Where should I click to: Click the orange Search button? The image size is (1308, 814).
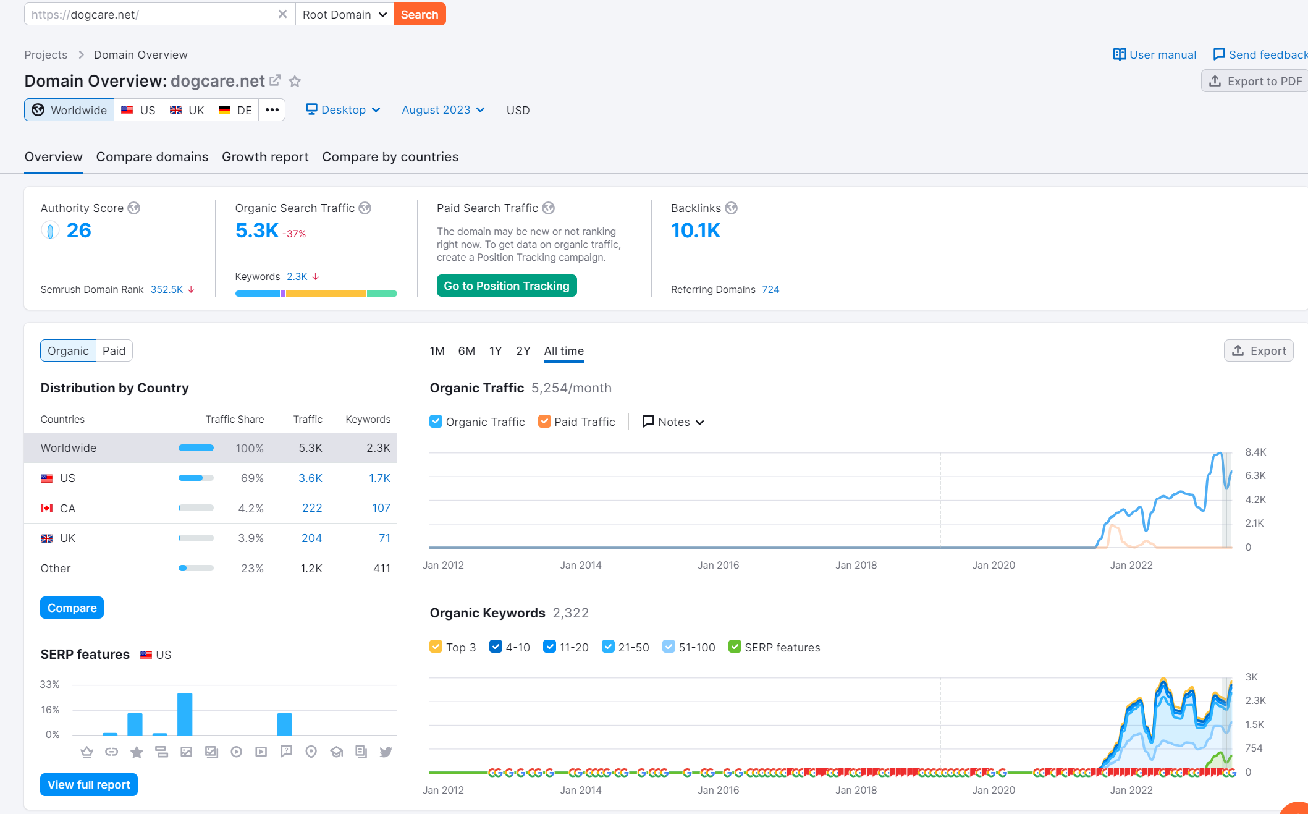[420, 14]
